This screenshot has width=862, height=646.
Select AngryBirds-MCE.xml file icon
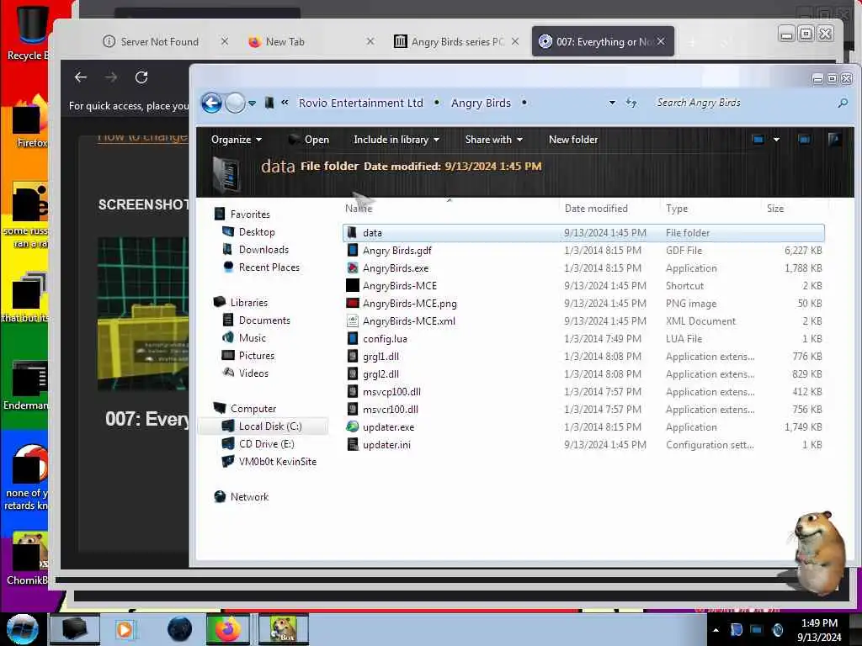tap(353, 320)
